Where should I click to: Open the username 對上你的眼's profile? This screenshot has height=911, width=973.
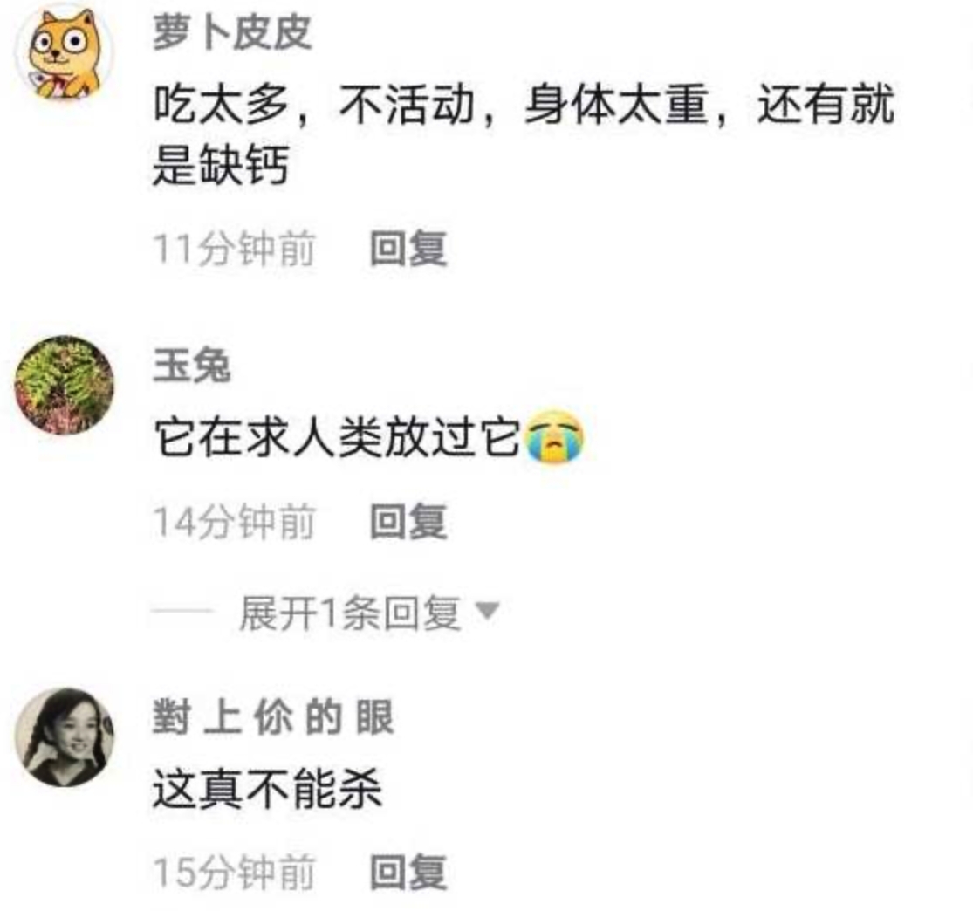click(273, 716)
